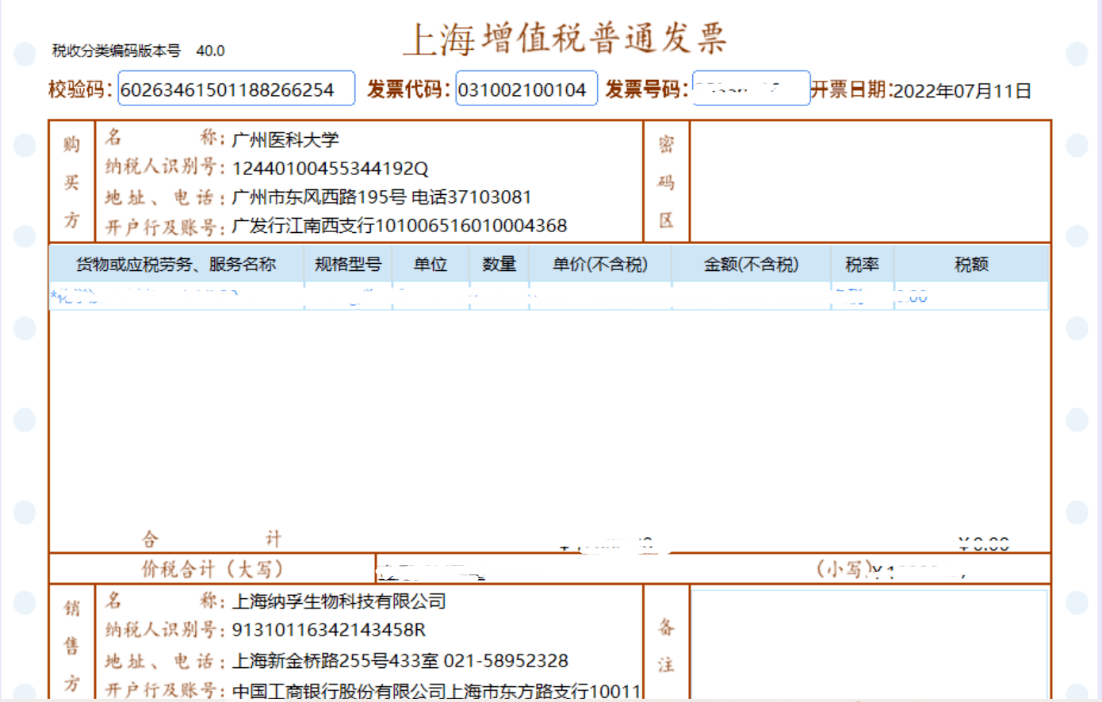Screen dimensions: 1102x702
Task: Click seller name 上海纳孚生物科技有限公司
Action: [x=339, y=601]
